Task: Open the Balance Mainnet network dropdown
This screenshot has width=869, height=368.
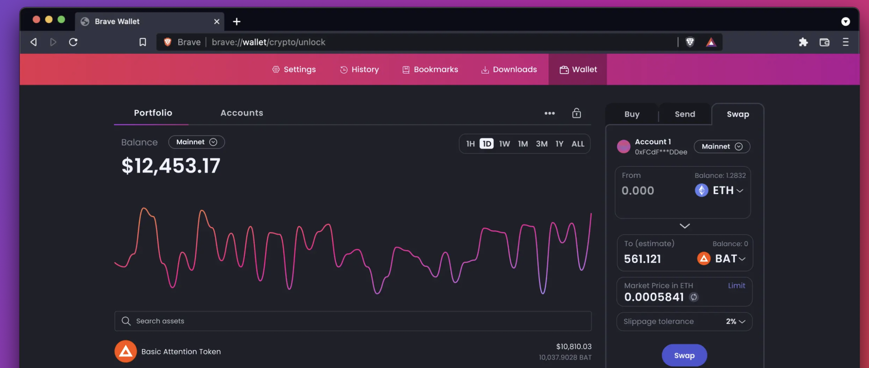Action: coord(196,142)
